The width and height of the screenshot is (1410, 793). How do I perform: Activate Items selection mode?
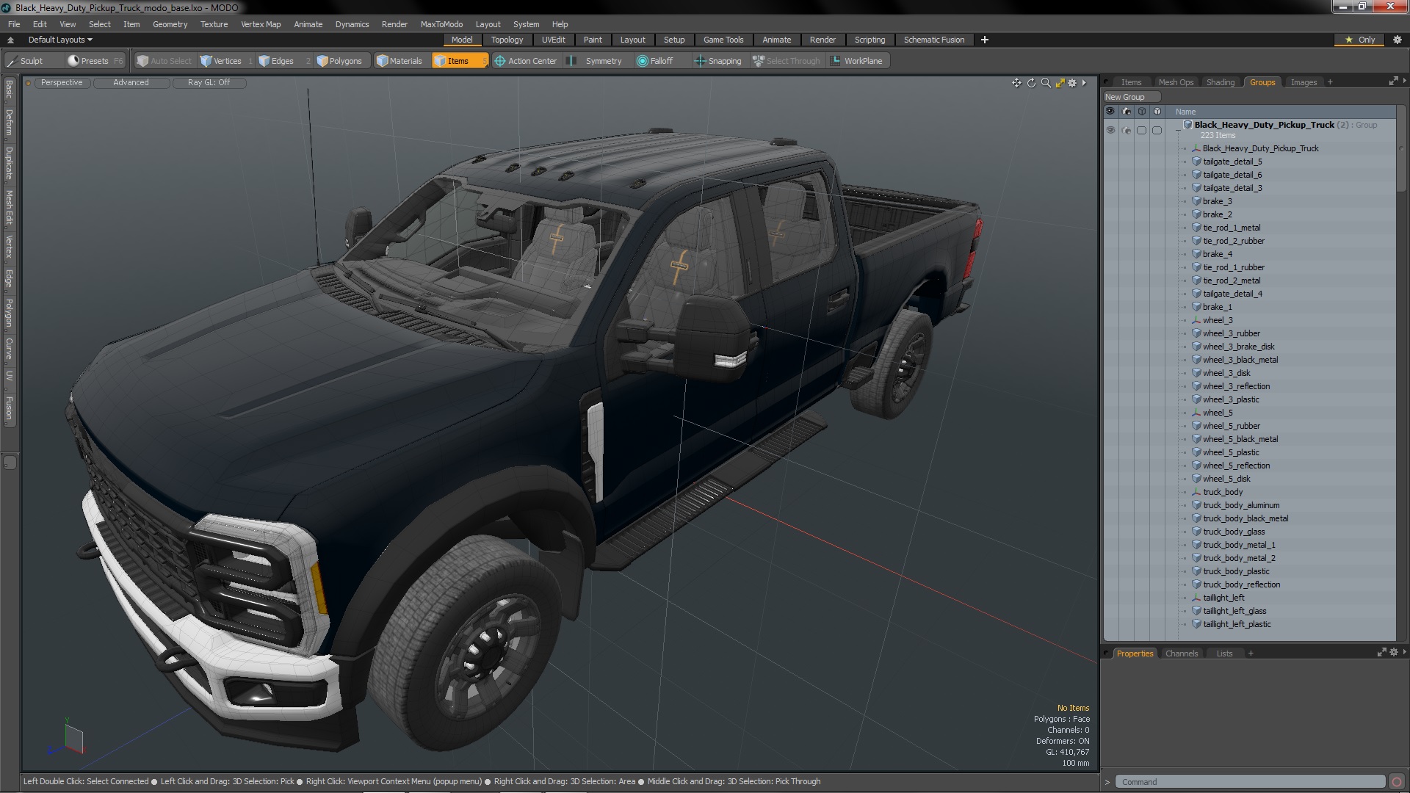[459, 61]
